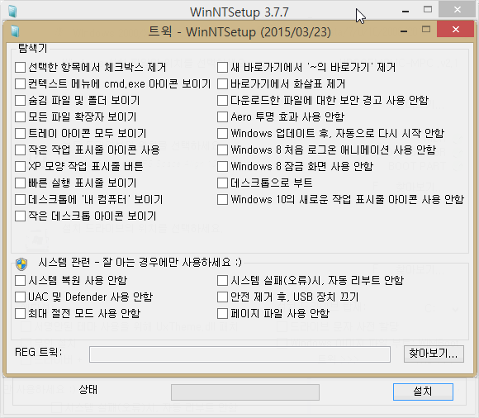Click the 설치 button in WinNTSetup window
The image size is (479, 418).
tap(423, 392)
